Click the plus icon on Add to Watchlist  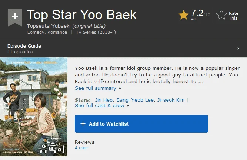tap(83, 124)
